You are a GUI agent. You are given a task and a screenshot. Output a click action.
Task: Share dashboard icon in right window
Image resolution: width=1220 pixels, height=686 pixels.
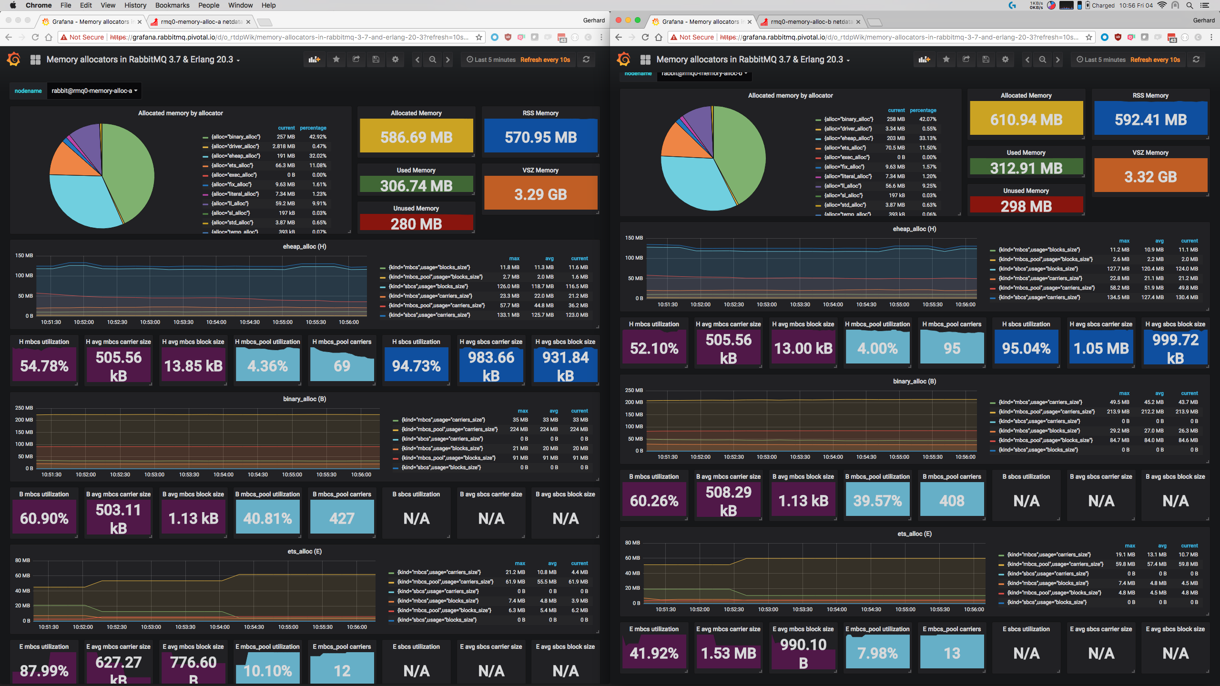pyautogui.click(x=966, y=60)
